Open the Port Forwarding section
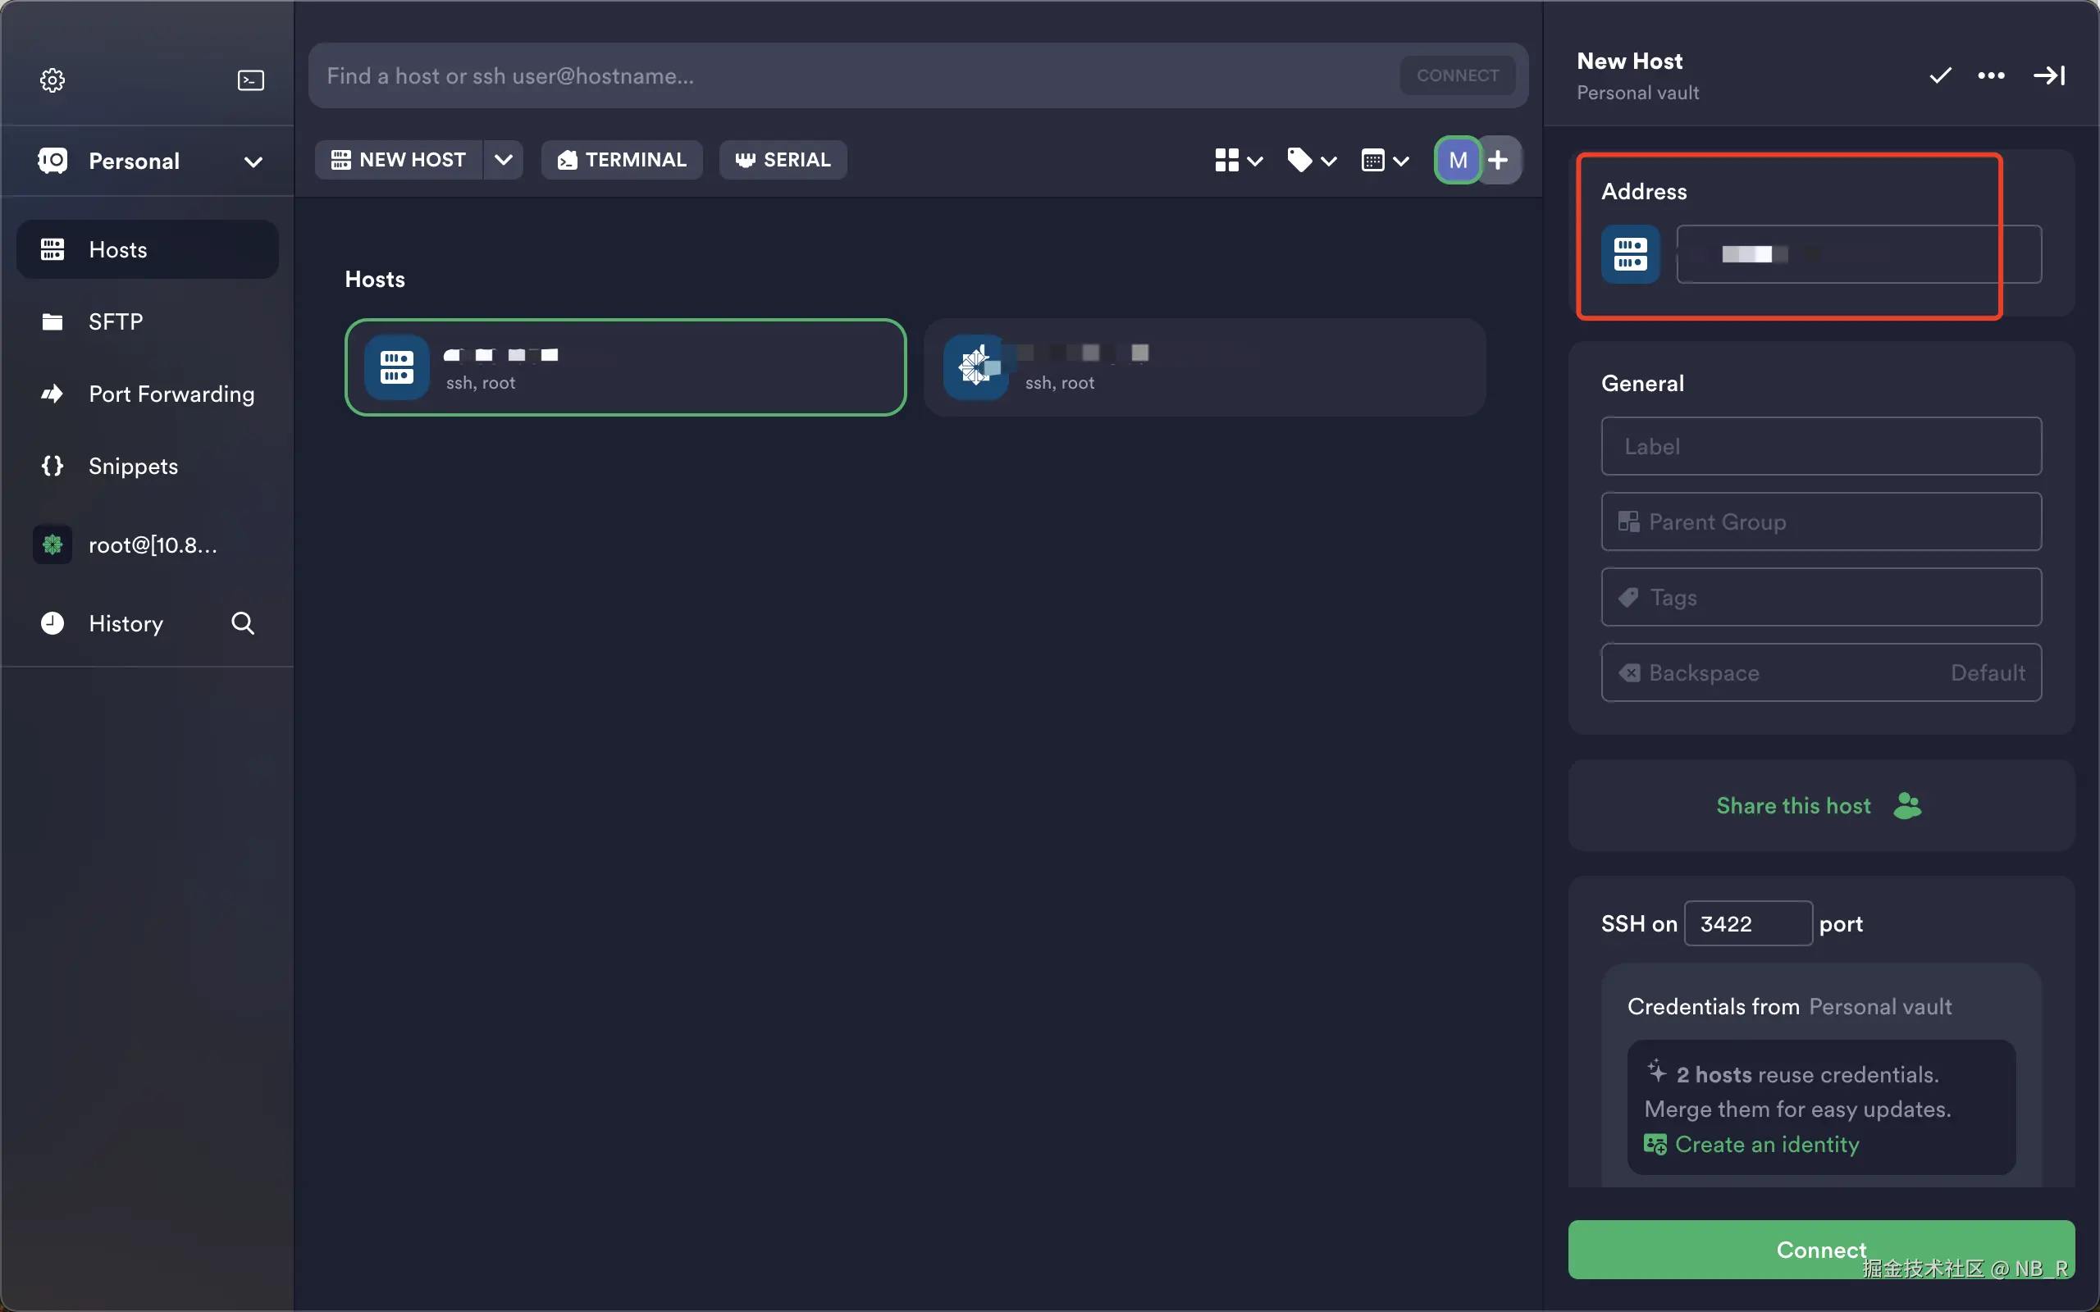Screen dimensions: 2100x1312 click(171, 394)
